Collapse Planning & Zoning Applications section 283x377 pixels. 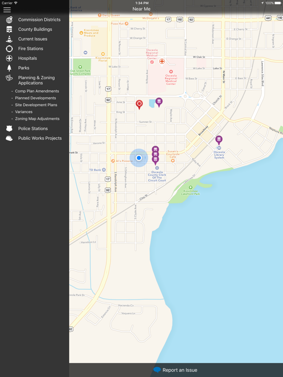coord(34,81)
